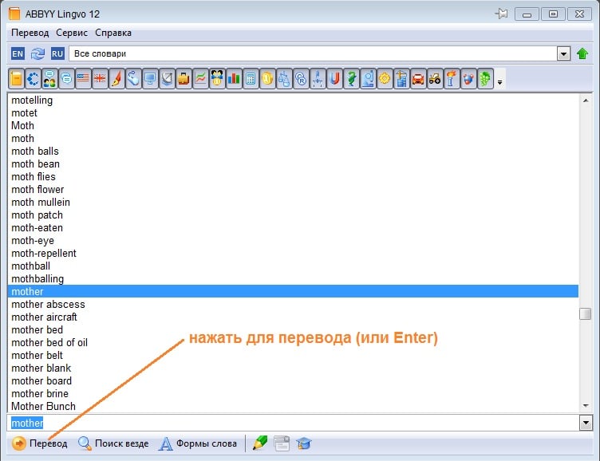Toggle the red car automotive dictionary
Image resolution: width=600 pixels, height=461 pixels.
[418, 79]
